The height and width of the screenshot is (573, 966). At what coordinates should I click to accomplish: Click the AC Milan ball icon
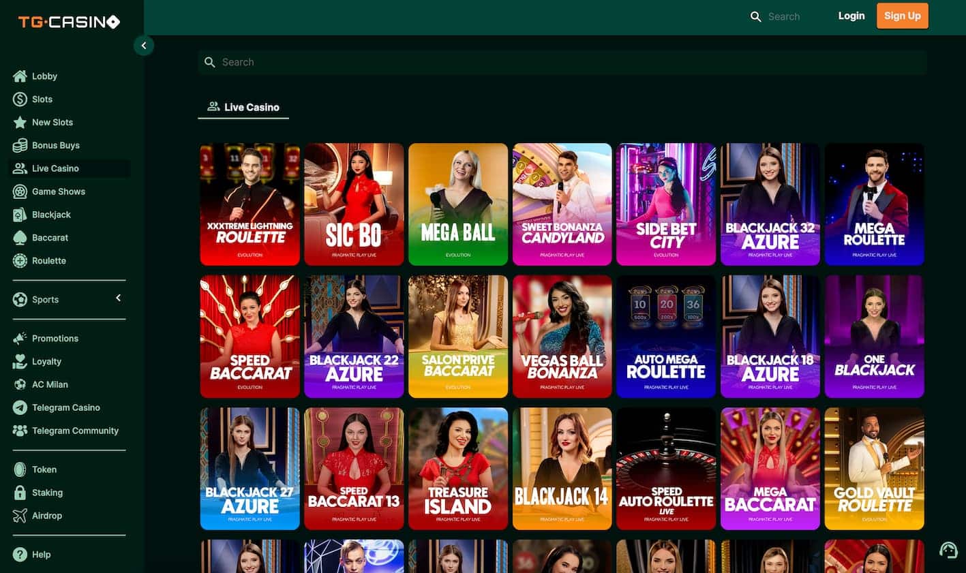click(20, 385)
